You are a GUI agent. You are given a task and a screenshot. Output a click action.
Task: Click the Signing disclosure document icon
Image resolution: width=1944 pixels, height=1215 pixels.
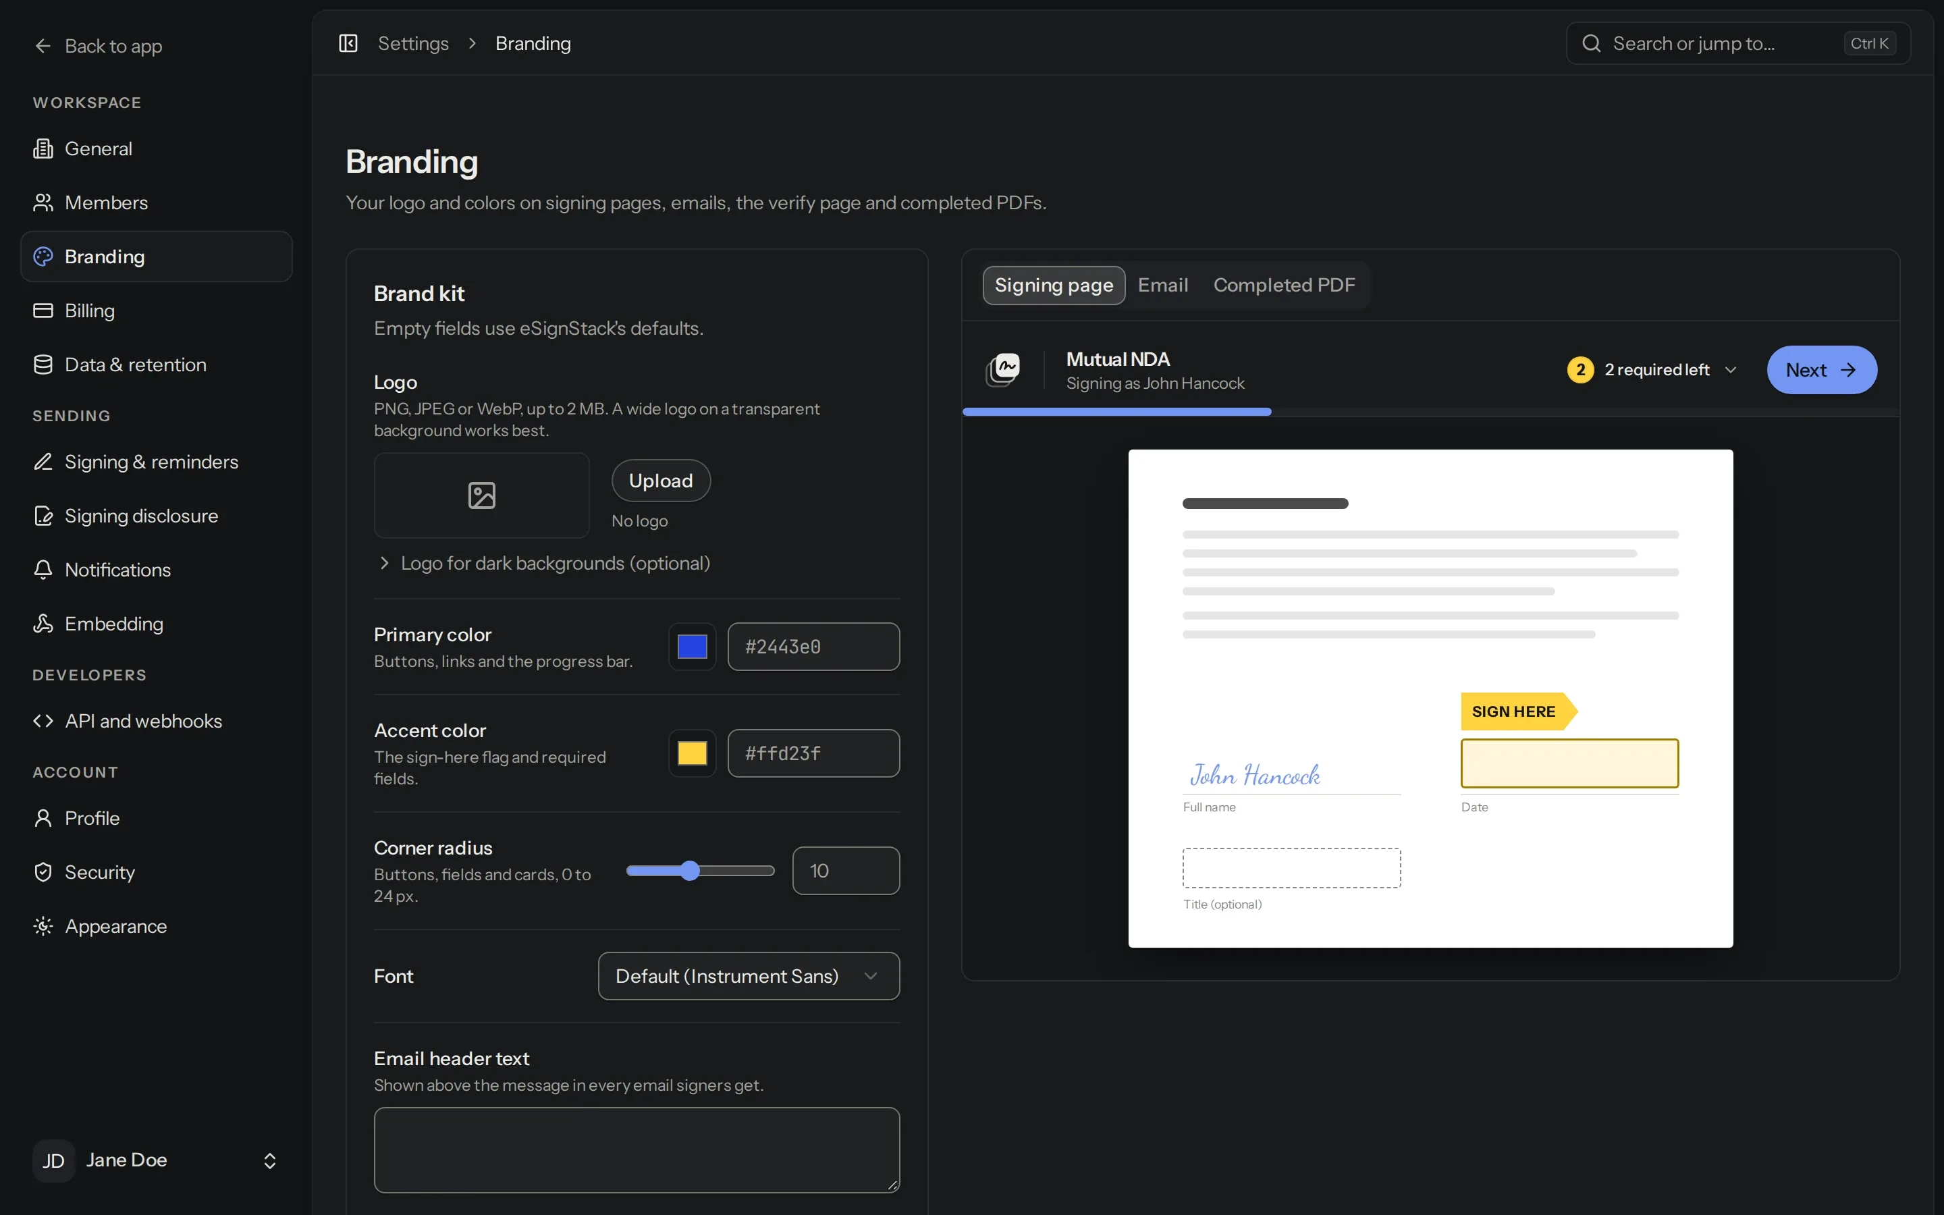pyautogui.click(x=43, y=516)
